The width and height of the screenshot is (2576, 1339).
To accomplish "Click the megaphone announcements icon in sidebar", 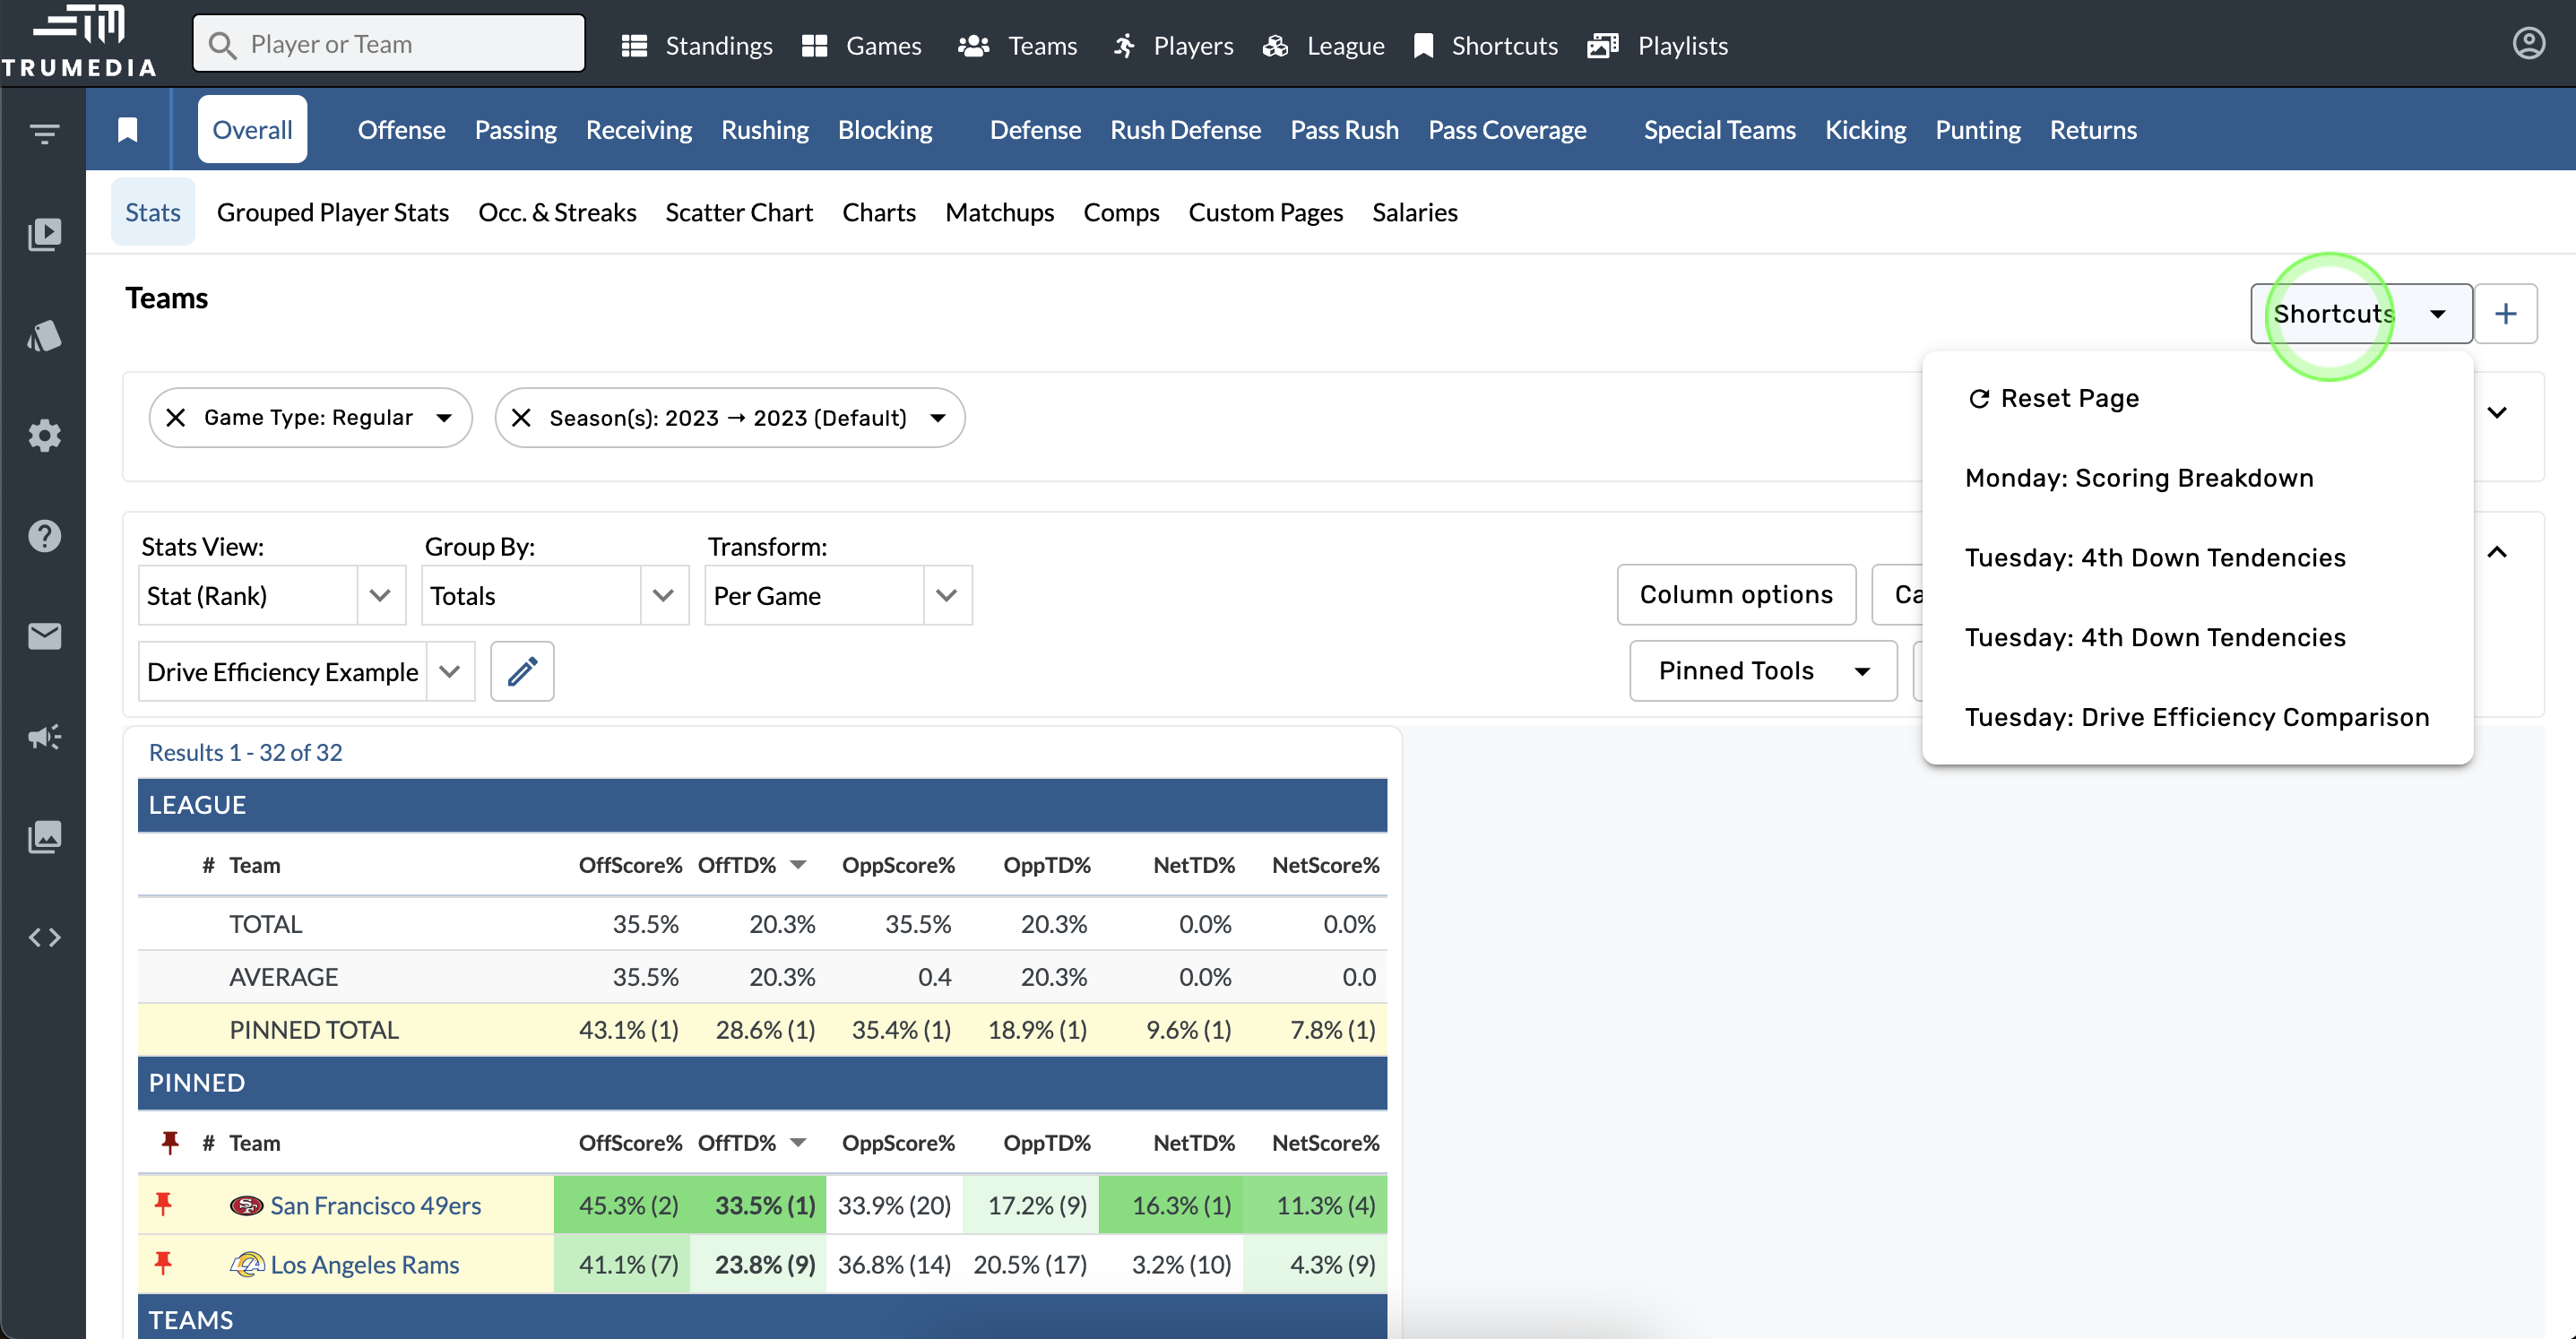I will [x=44, y=737].
